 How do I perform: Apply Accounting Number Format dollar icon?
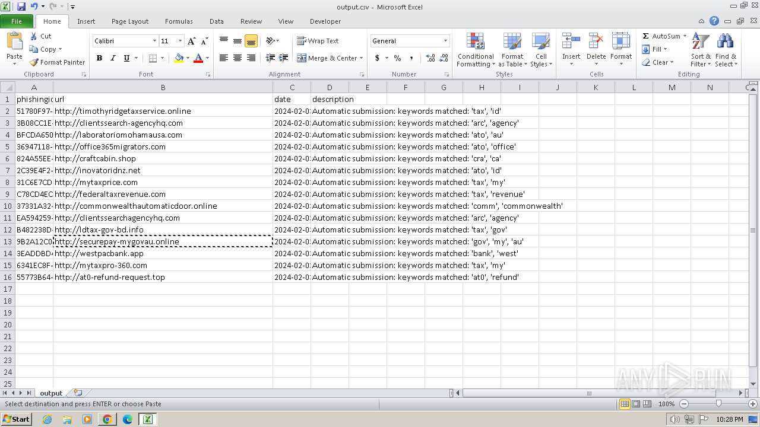tap(377, 58)
